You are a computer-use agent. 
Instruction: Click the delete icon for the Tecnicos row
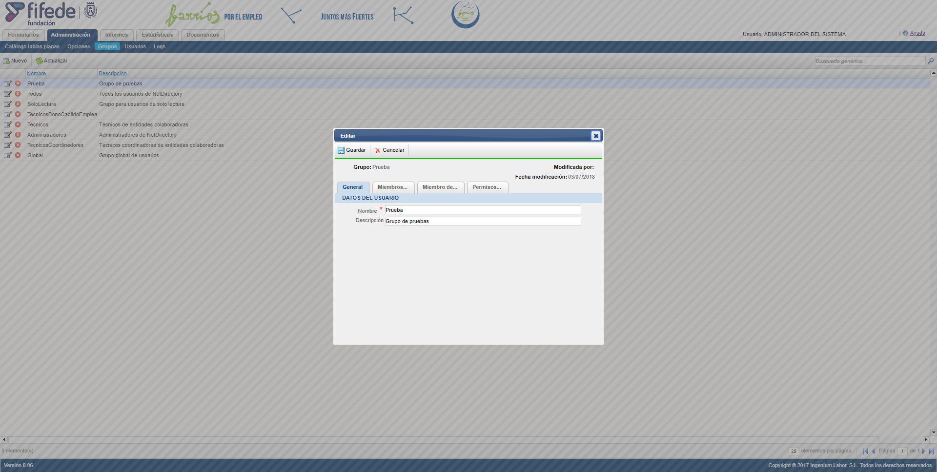18,124
